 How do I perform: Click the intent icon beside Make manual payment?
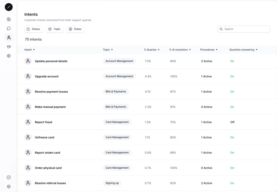click(x=28, y=107)
